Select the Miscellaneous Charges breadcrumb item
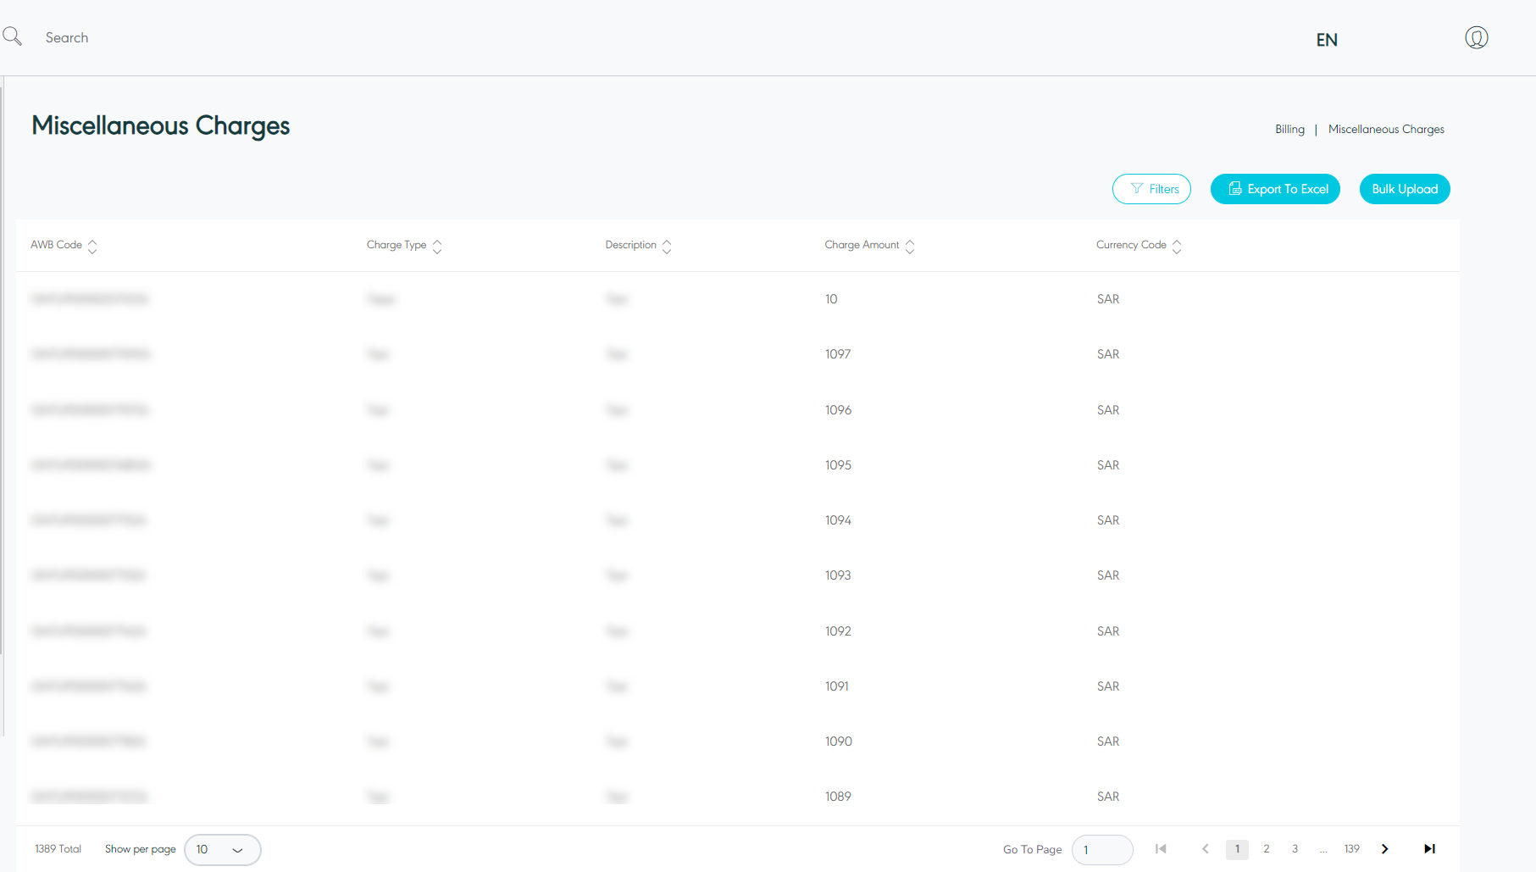 (x=1386, y=129)
